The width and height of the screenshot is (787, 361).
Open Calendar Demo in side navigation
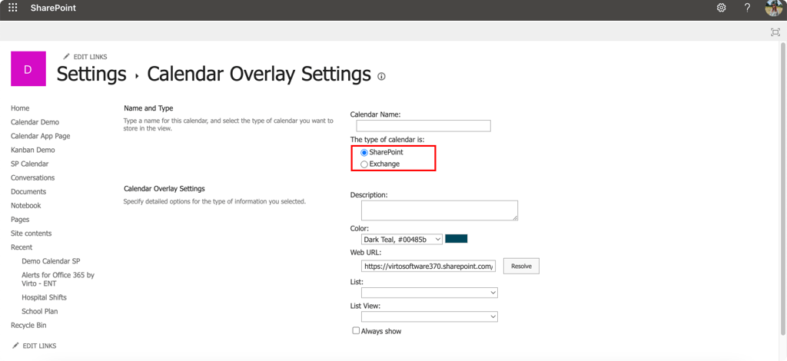click(x=35, y=122)
